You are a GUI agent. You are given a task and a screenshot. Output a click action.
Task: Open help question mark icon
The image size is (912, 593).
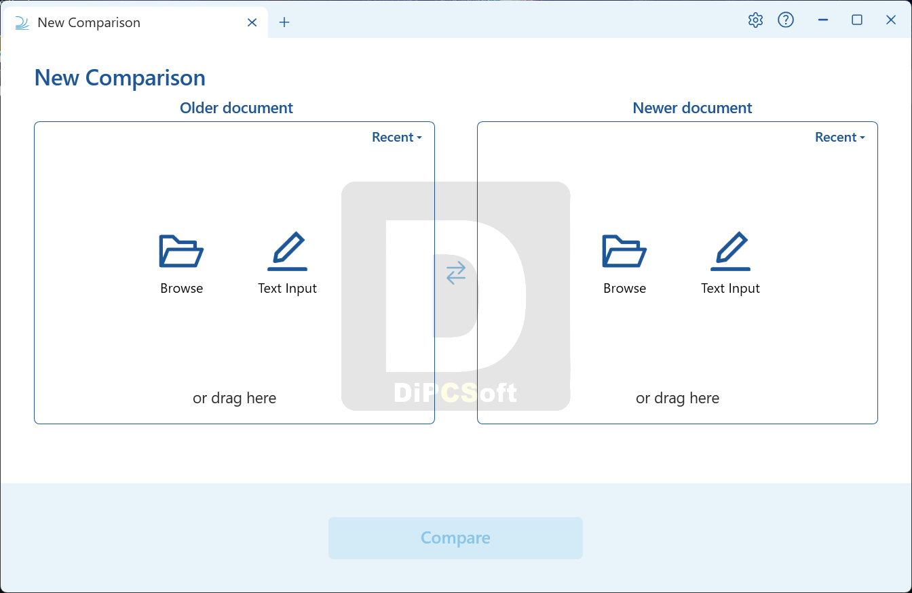click(786, 20)
